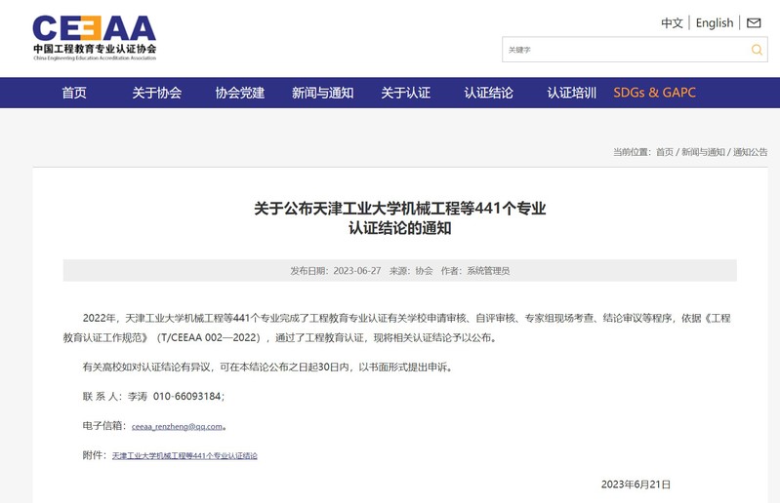
Task: Click the ceeaa_renzheng@qq.com email link
Action: pos(177,426)
